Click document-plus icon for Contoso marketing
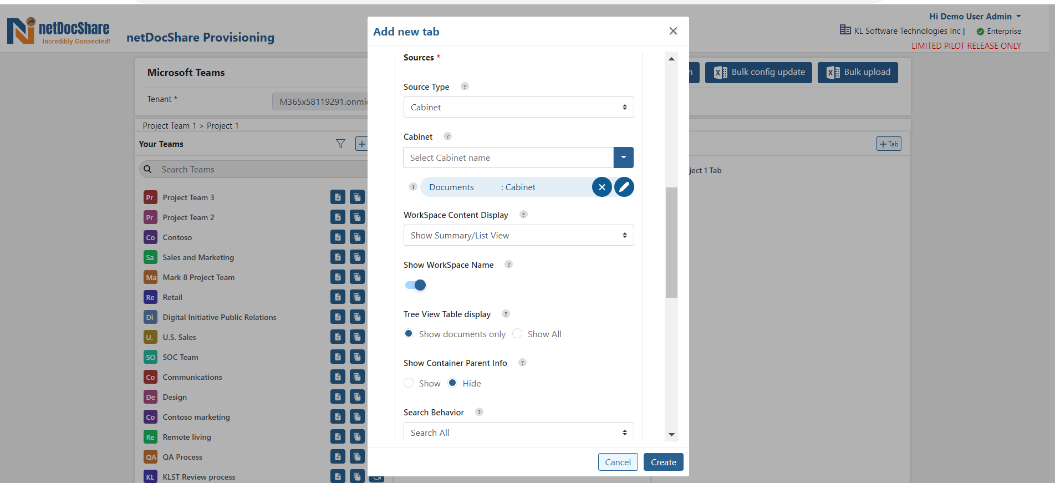 point(338,416)
